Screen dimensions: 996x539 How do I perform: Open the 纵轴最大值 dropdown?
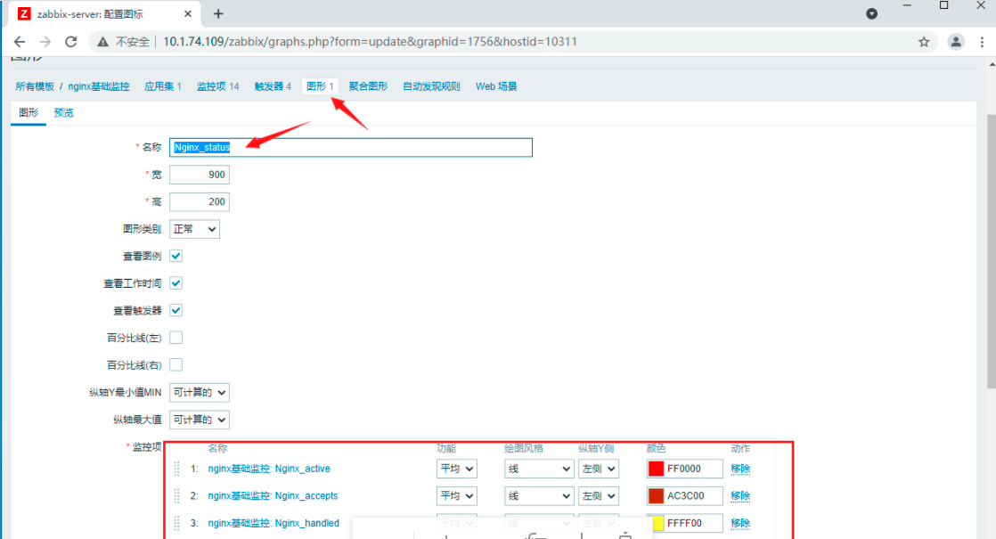pos(200,420)
